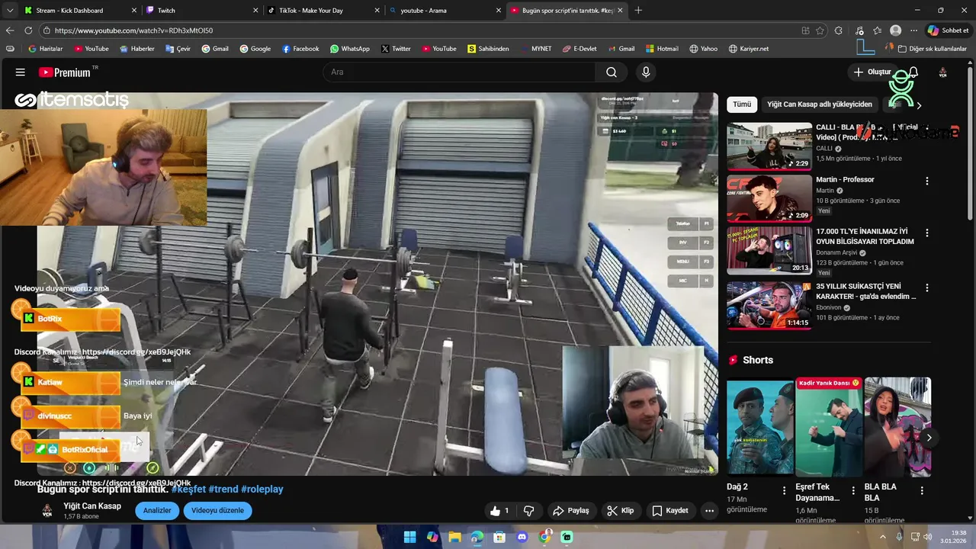Open more video actions three-dot button
This screenshot has height=549, width=976.
tap(709, 511)
